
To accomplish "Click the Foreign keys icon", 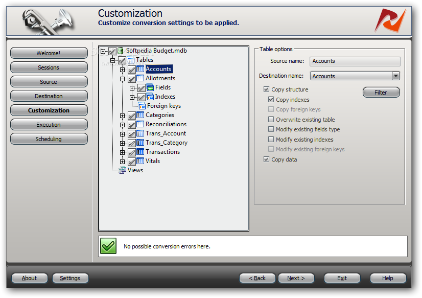I will [142, 106].
